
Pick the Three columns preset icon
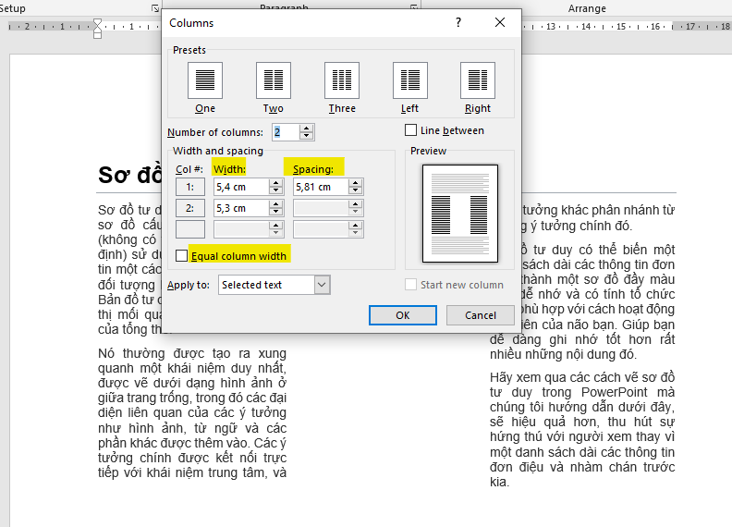342,80
